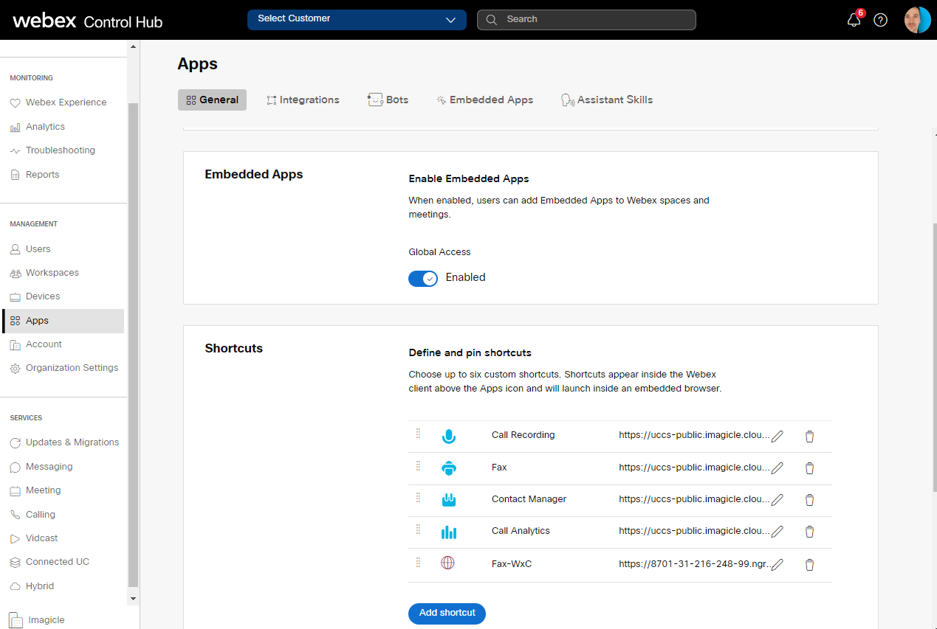
Task: Open the Select Customer dropdown
Action: click(356, 20)
